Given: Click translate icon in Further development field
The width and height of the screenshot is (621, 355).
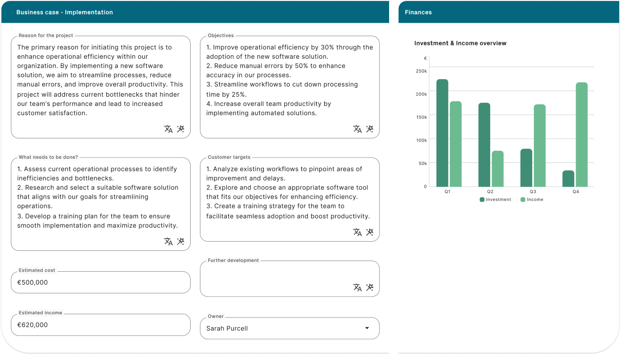Looking at the screenshot, I should click(357, 287).
